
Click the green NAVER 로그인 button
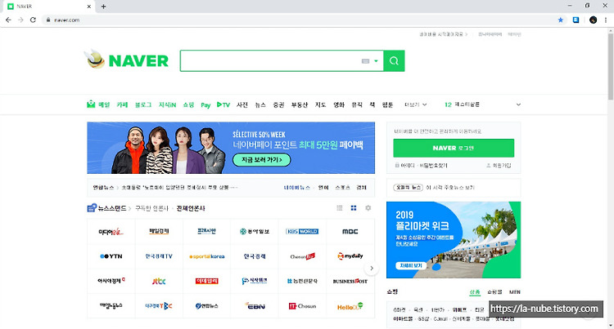454,148
